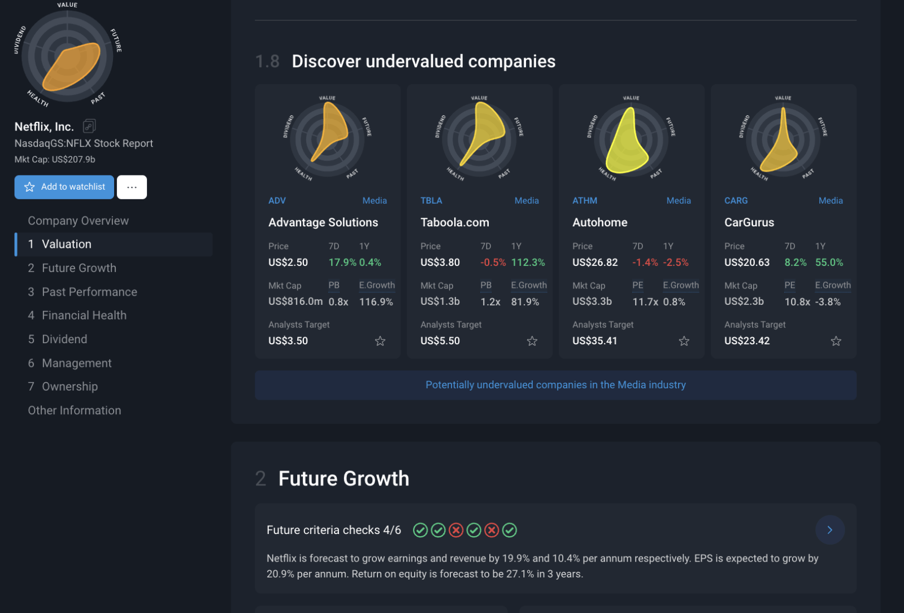The height and width of the screenshot is (613, 904).
Task: Click Media industry link on Advantage Solutions card
Action: [x=375, y=200]
